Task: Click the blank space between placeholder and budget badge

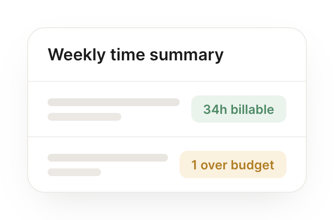Action: click(x=174, y=165)
